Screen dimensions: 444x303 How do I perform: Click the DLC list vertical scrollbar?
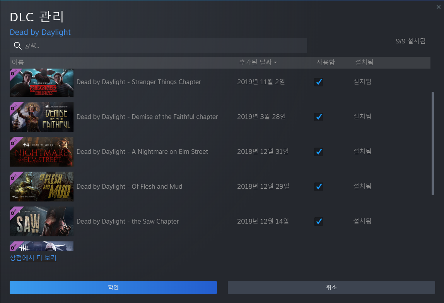[x=433, y=143]
